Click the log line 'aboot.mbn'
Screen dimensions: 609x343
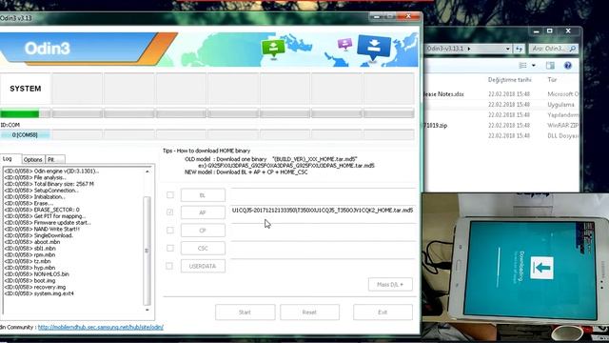point(32,242)
